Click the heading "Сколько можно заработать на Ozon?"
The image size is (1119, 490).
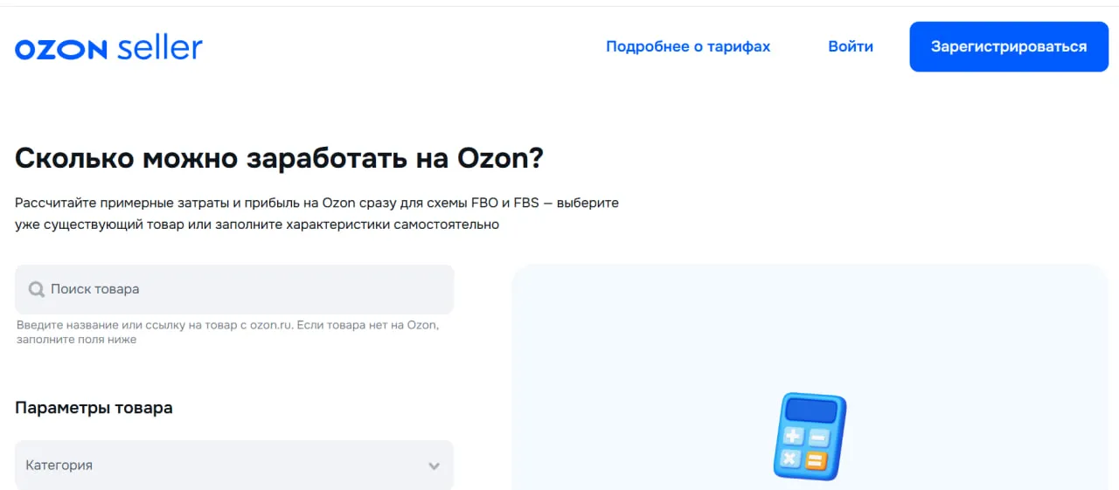click(x=279, y=159)
